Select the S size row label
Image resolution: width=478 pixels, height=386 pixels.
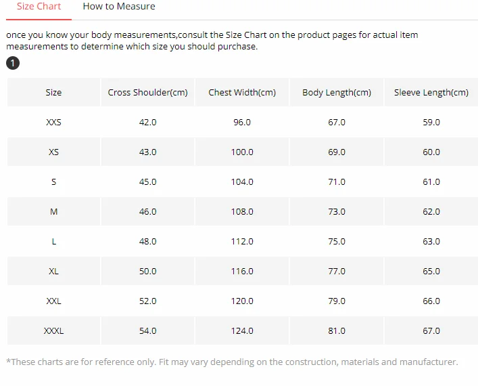[53, 182]
